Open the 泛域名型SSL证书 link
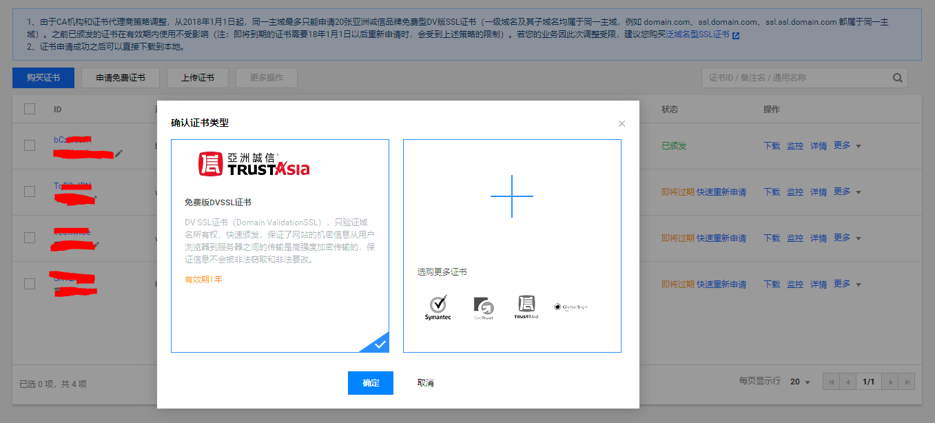The image size is (935, 423). pyautogui.click(x=697, y=34)
